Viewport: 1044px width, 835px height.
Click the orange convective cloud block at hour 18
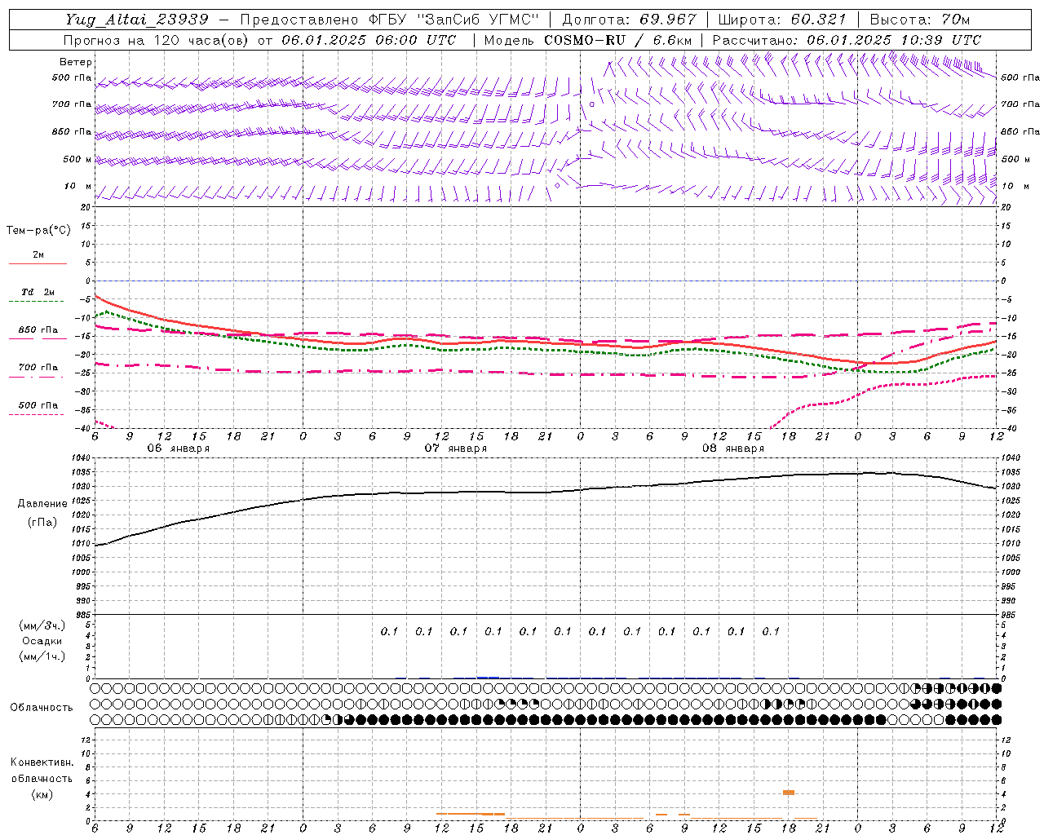789,792
